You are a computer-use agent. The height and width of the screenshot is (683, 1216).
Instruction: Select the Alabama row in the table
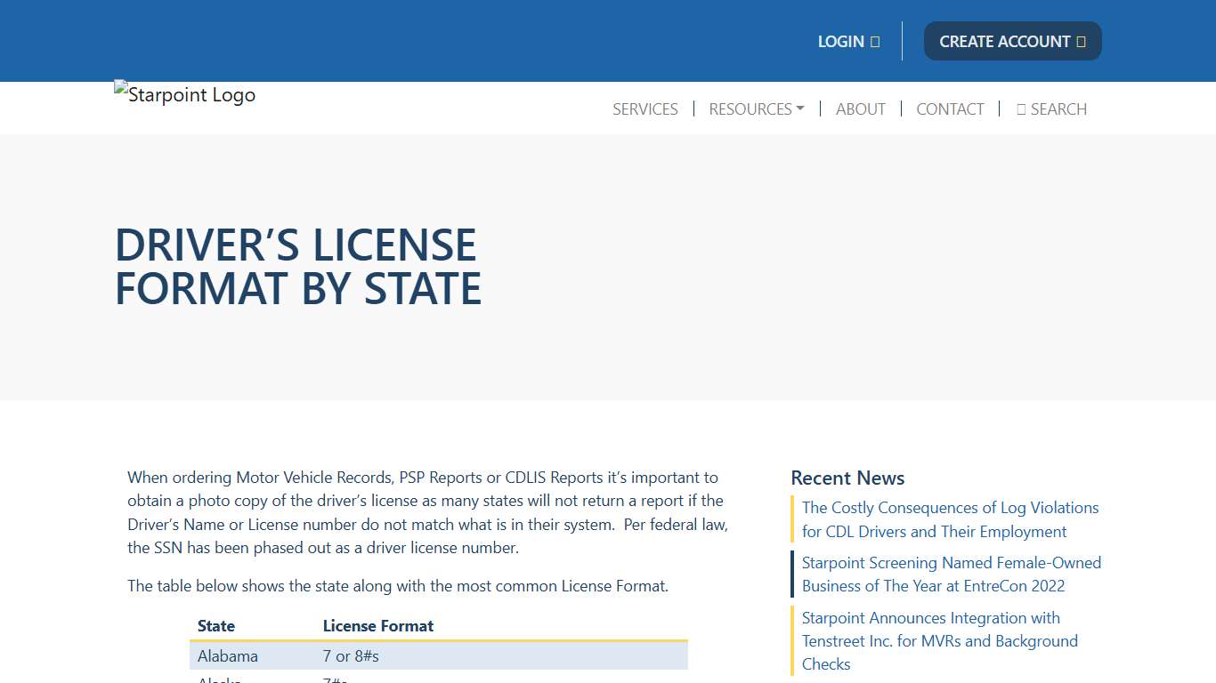438,655
